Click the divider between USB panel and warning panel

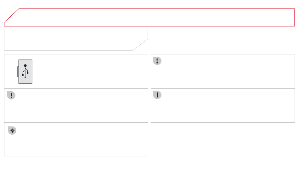point(76,88)
